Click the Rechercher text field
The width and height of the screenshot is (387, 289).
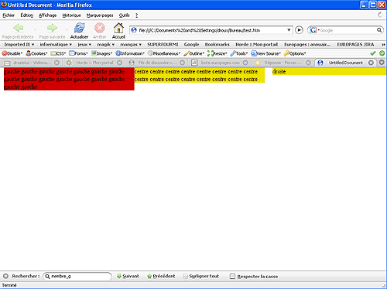(x=77, y=276)
